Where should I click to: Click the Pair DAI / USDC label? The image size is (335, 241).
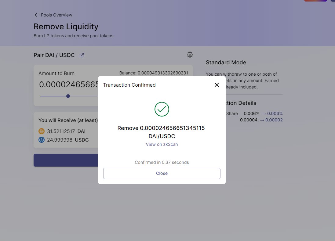[54, 55]
